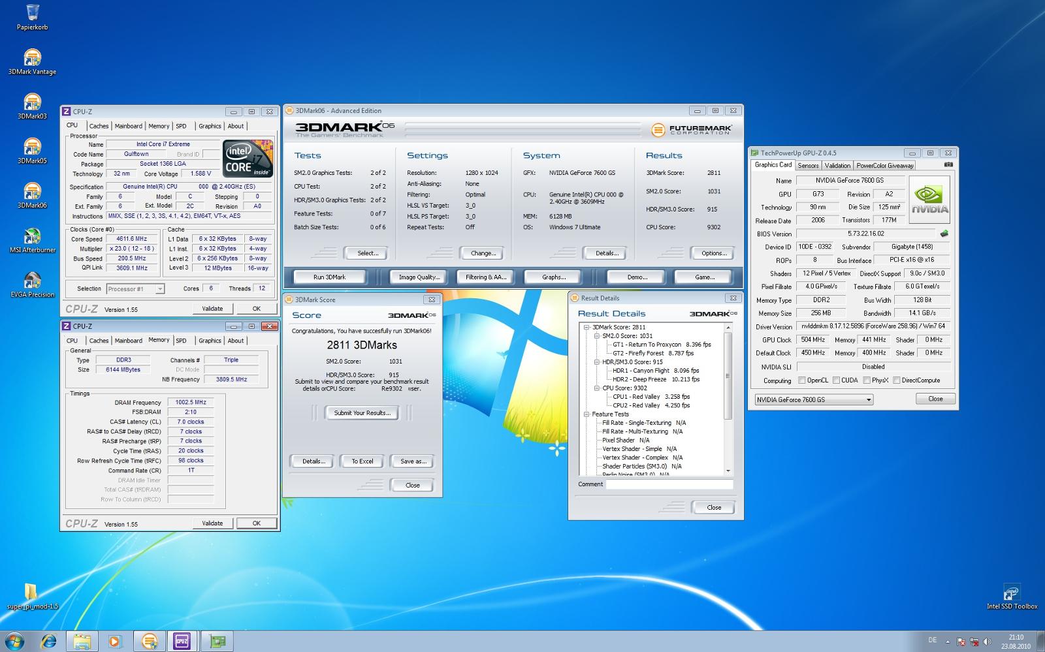Launch Internet Explorer from the taskbar
Screen dimensions: 1045x652
(x=48, y=642)
